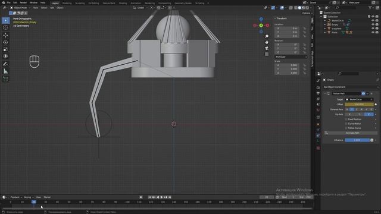Image resolution: width=381 pixels, height=214 pixels.
Task: Click the Offset value field
Action: click(x=359, y=105)
